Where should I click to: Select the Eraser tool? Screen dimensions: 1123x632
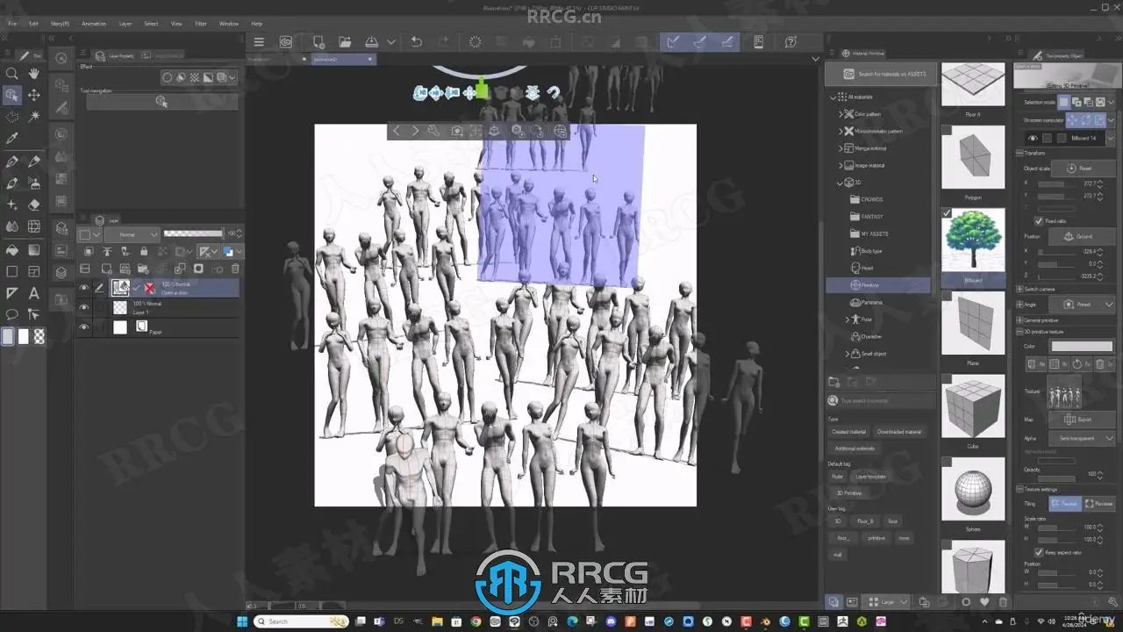tap(34, 205)
